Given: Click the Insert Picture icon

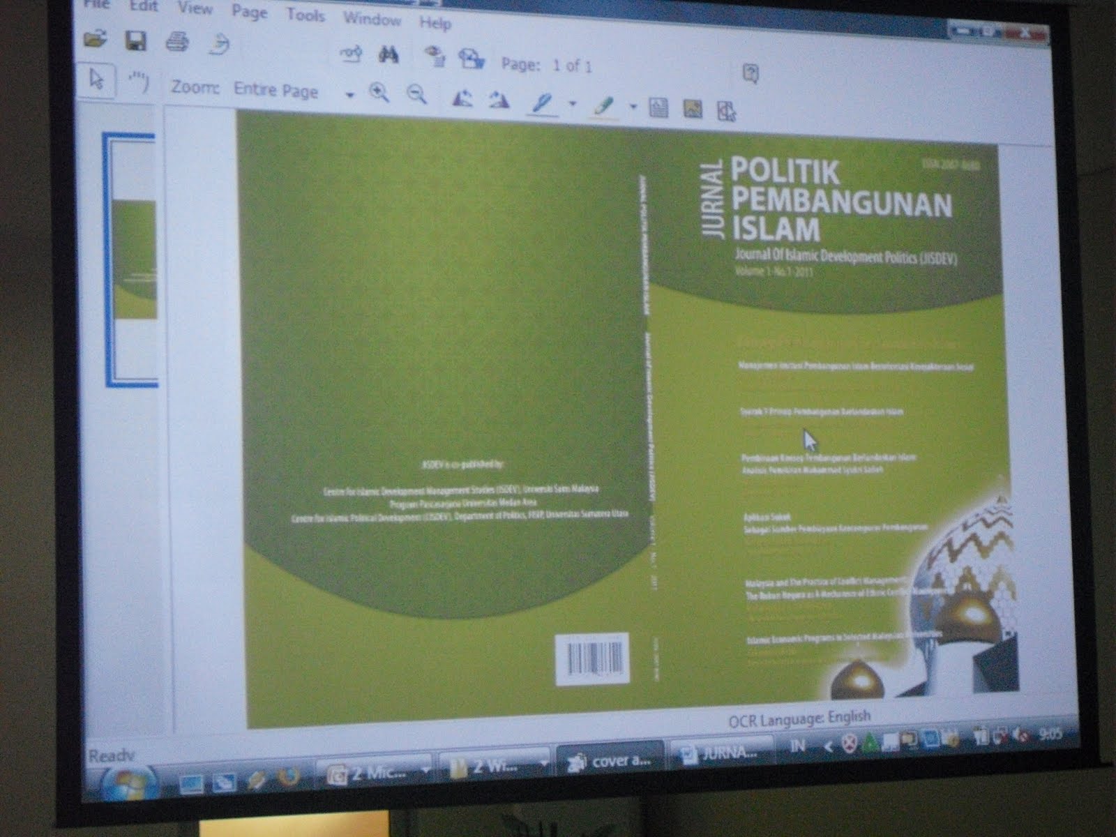Looking at the screenshot, I should click(x=693, y=110).
